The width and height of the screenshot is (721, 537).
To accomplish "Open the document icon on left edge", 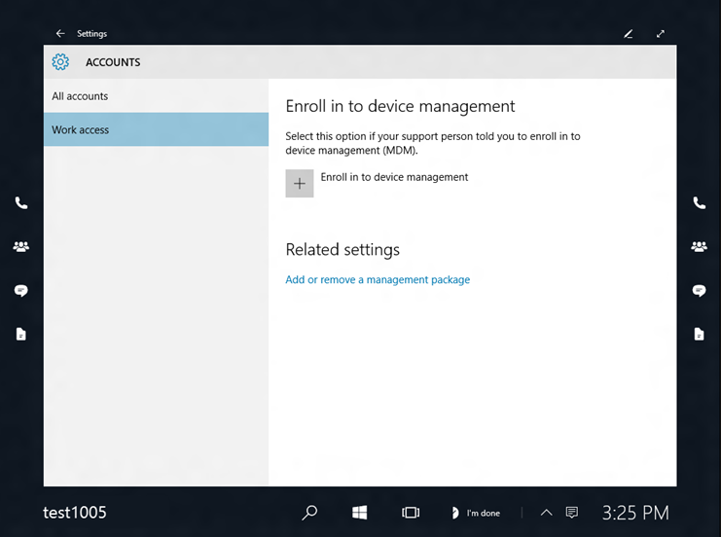I will (20, 335).
